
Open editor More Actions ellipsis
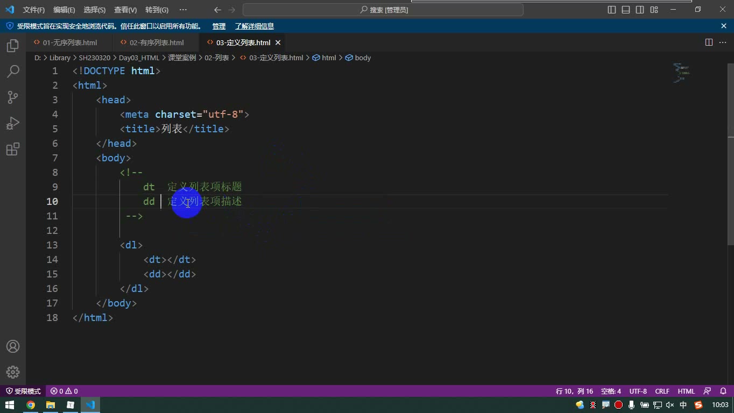tap(723, 42)
